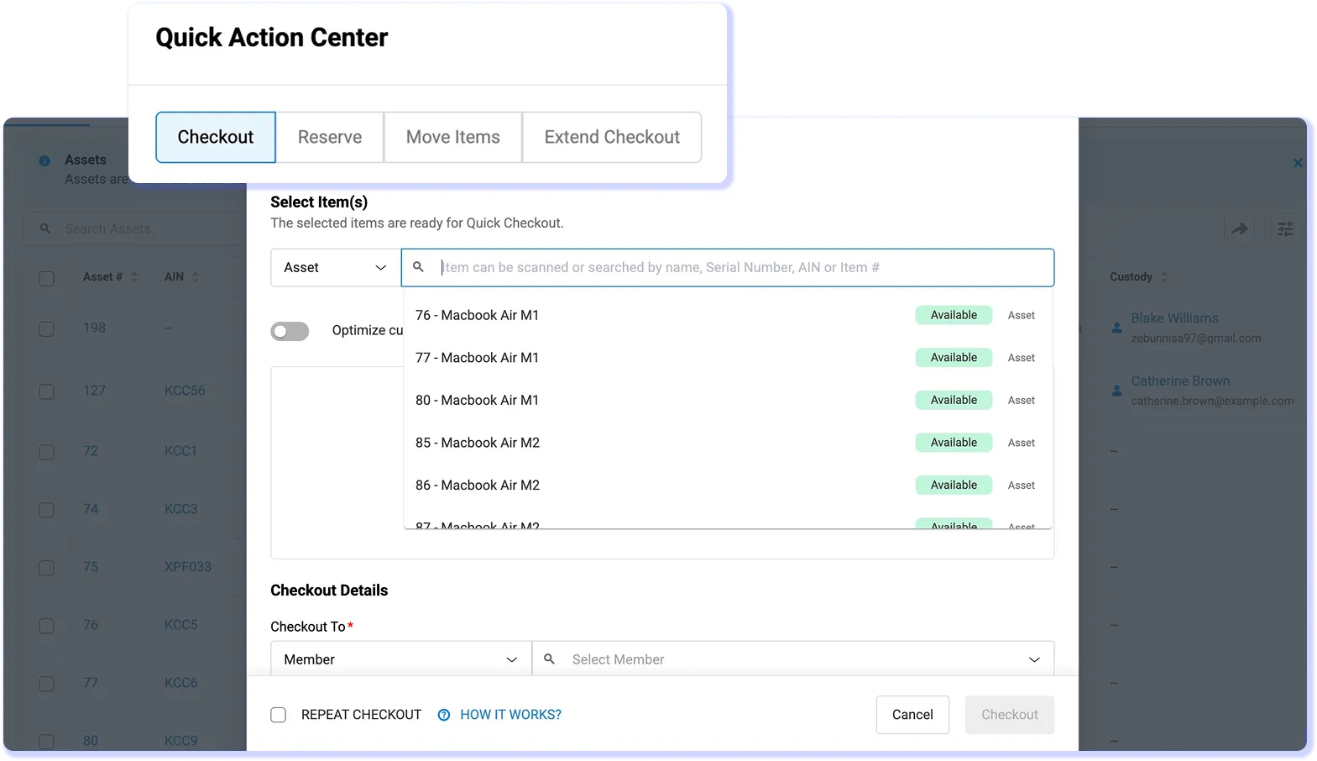Click the item search input field
This screenshot has height=761, width=1317.
pyautogui.click(x=739, y=267)
